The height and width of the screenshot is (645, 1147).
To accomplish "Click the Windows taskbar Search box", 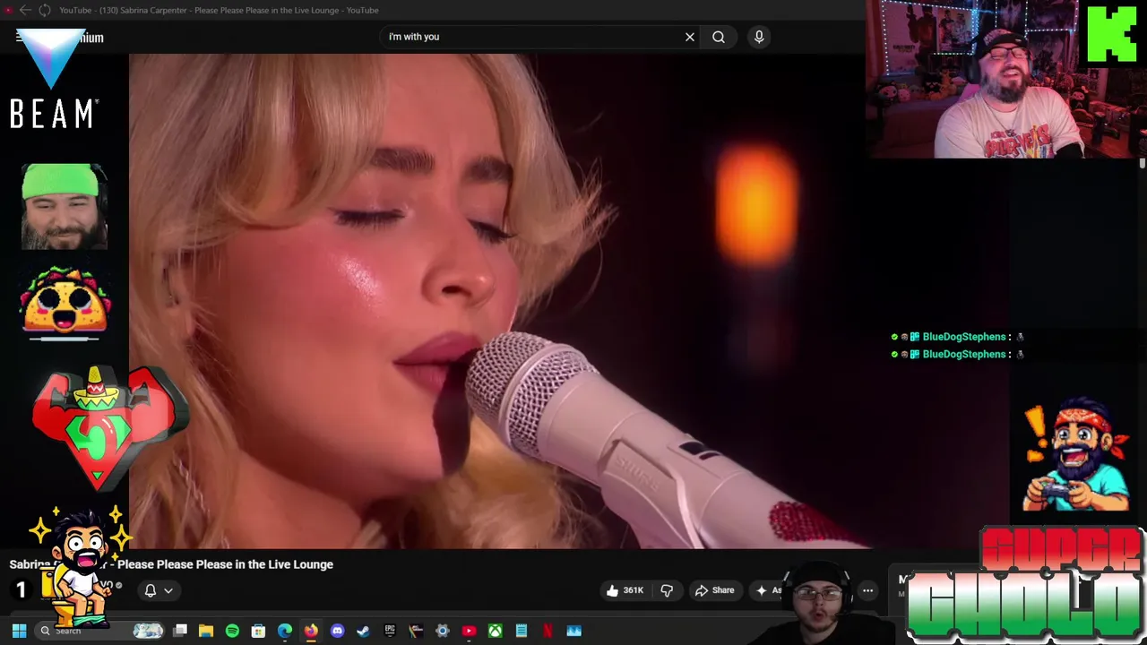I will click(101, 631).
